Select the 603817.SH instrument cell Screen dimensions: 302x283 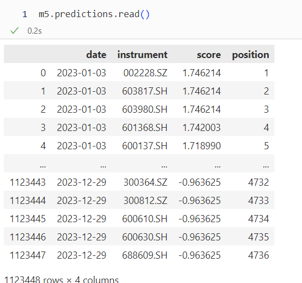(145, 91)
